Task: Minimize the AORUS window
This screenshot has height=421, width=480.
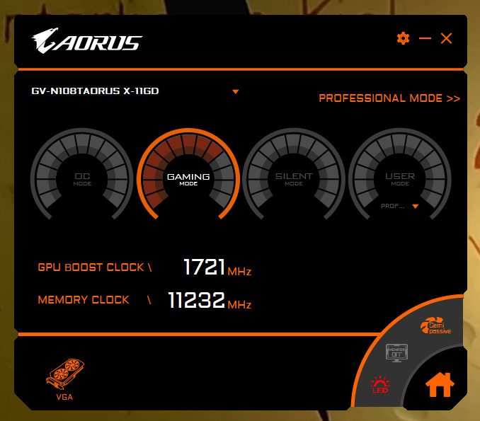Action: click(x=425, y=38)
